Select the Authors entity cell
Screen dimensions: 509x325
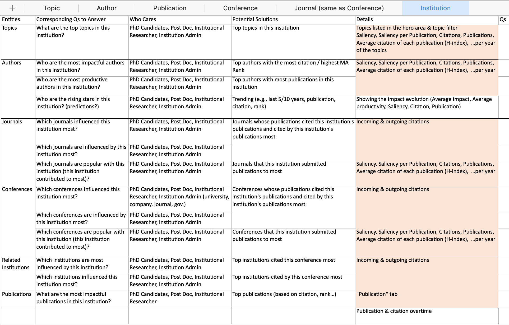[x=18, y=89]
